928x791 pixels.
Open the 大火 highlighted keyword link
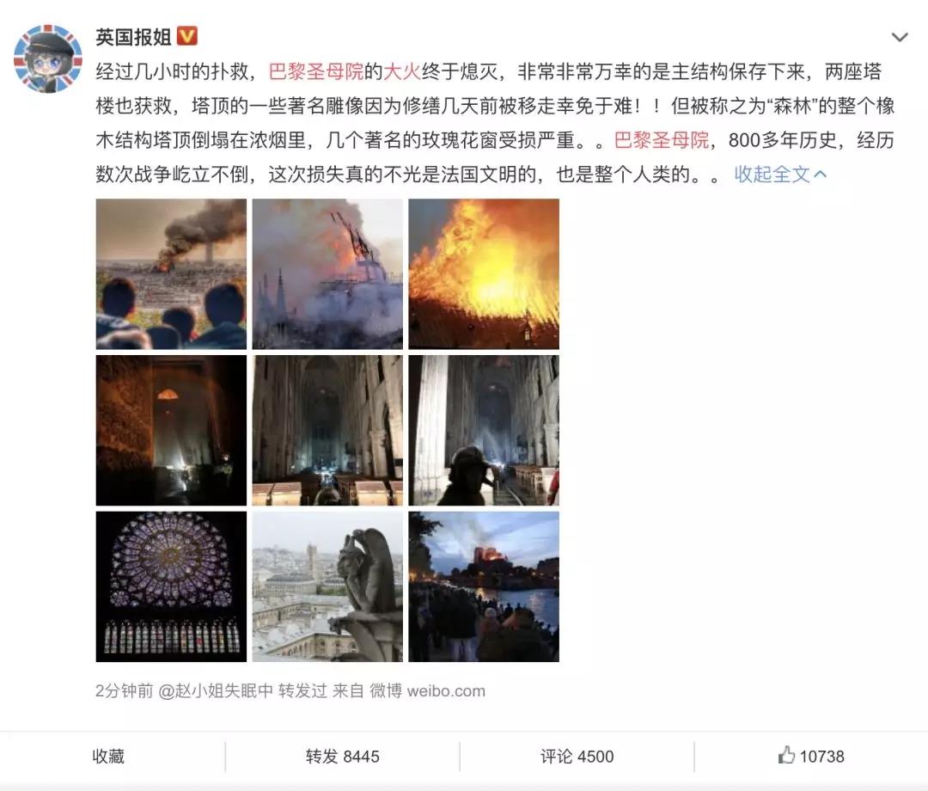click(x=402, y=71)
